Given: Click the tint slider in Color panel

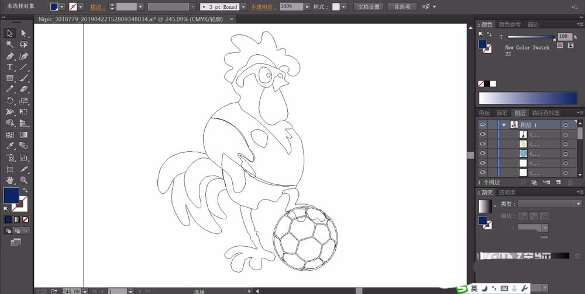Looking at the screenshot, I should pyautogui.click(x=531, y=37).
